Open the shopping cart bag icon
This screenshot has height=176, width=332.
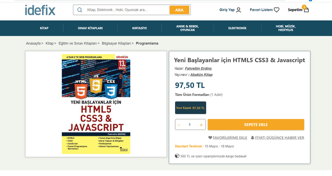pyautogui.click(x=306, y=10)
